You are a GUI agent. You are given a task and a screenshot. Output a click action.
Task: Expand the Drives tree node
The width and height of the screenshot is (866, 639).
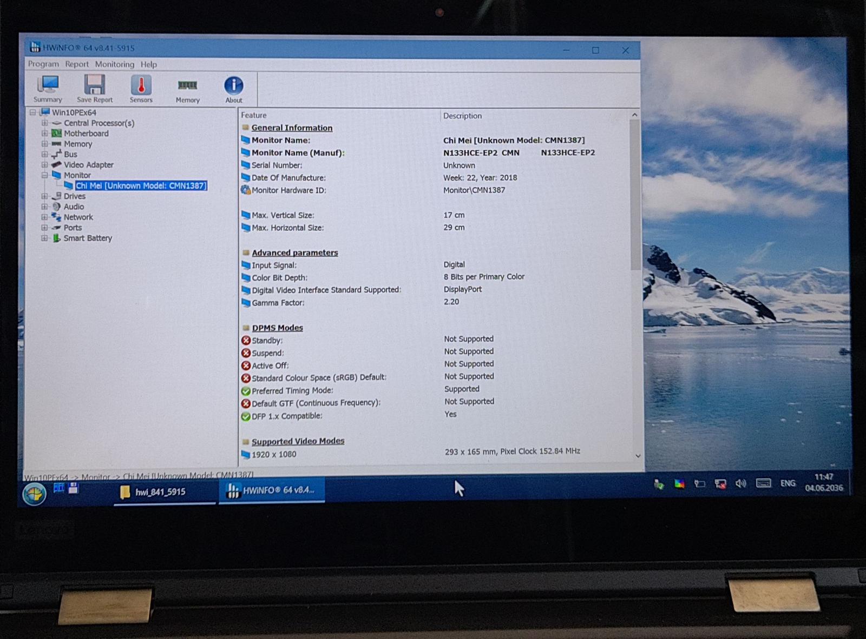tap(45, 196)
